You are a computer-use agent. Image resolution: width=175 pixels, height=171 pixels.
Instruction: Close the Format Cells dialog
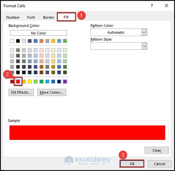click(x=167, y=6)
